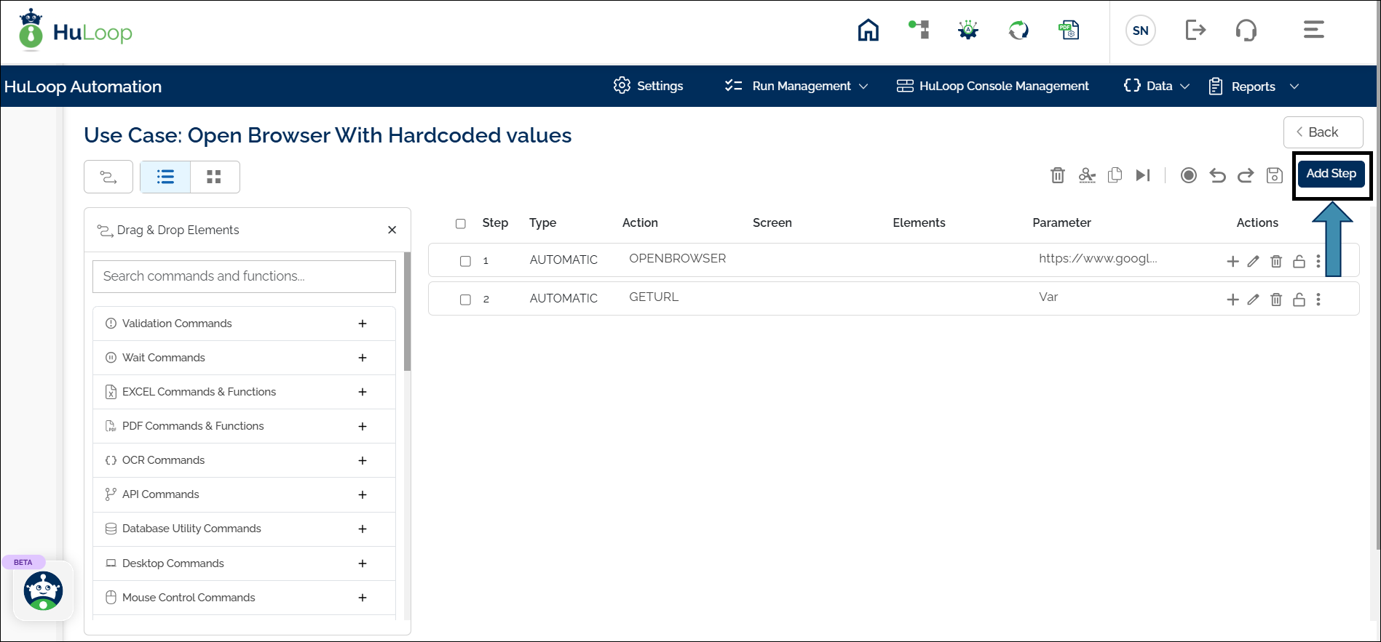Viewport: 1381px width, 642px height.
Task: Click the save disk icon
Action: [1274, 175]
